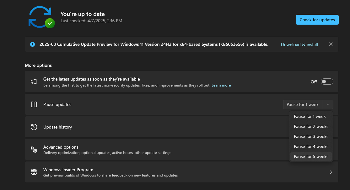Screen dimensions: 350x190
Task: Click the megaphone icon for latest updates
Action: click(34, 82)
